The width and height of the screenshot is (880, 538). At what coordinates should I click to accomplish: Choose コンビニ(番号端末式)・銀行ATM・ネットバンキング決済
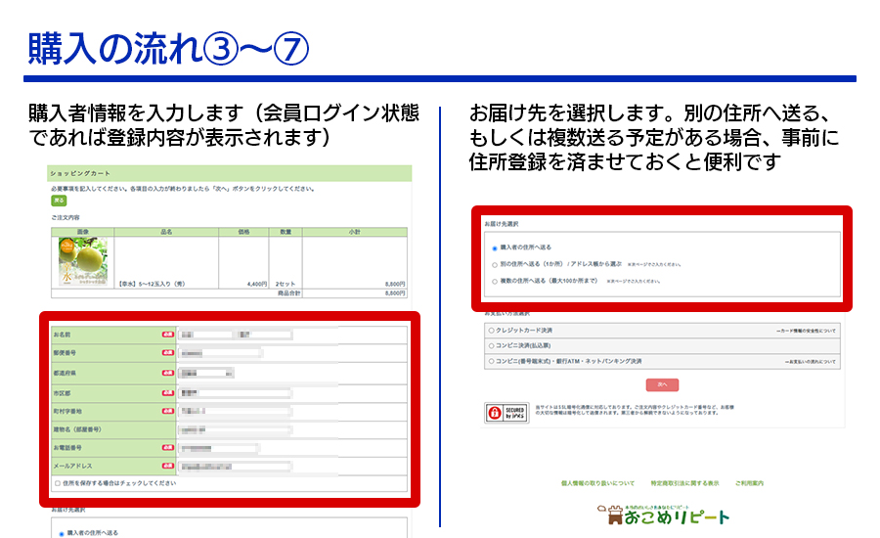tap(491, 361)
